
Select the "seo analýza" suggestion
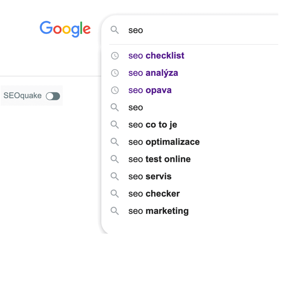click(x=153, y=73)
